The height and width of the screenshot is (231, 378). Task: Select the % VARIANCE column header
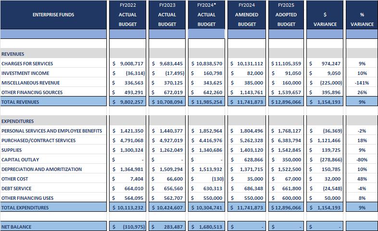(362, 15)
